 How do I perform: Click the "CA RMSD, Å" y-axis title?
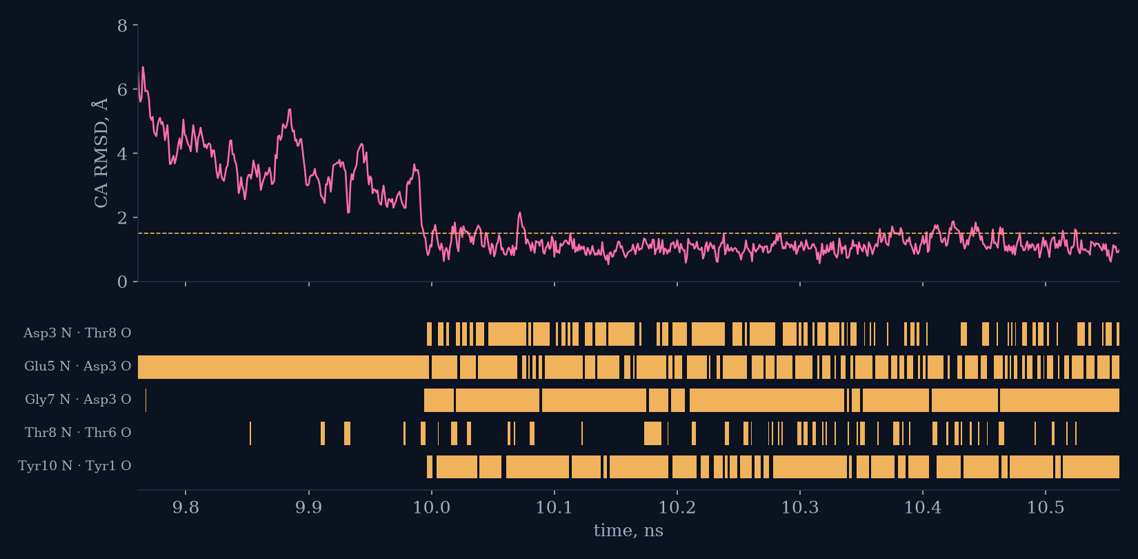click(x=101, y=153)
